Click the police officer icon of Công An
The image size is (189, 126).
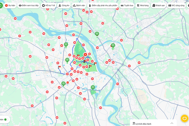click(60, 6)
